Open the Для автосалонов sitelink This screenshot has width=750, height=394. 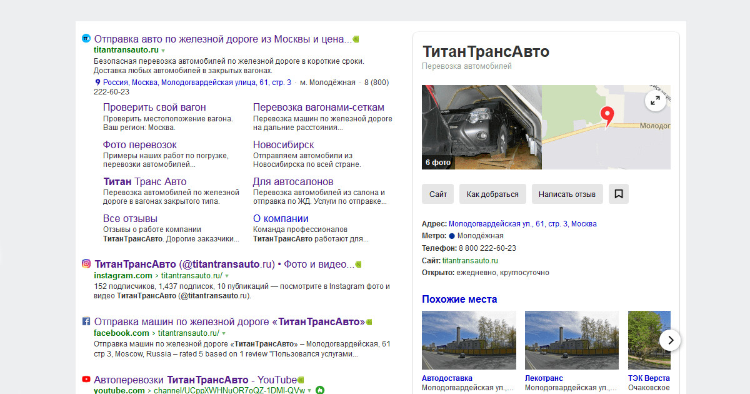pos(293,181)
